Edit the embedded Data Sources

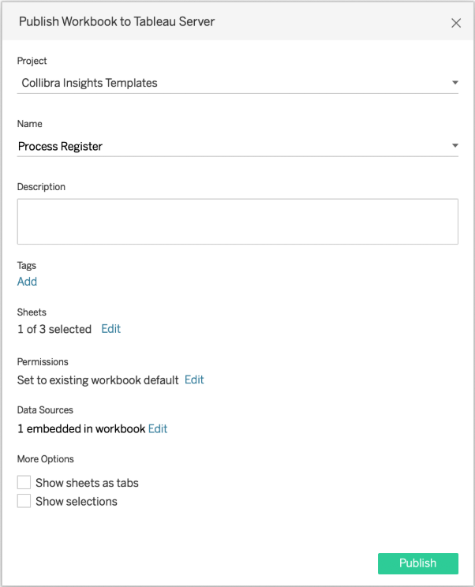tap(158, 428)
